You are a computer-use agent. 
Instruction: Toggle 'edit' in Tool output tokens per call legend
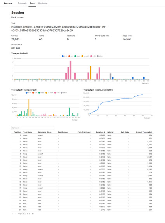click(x=57, y=93)
